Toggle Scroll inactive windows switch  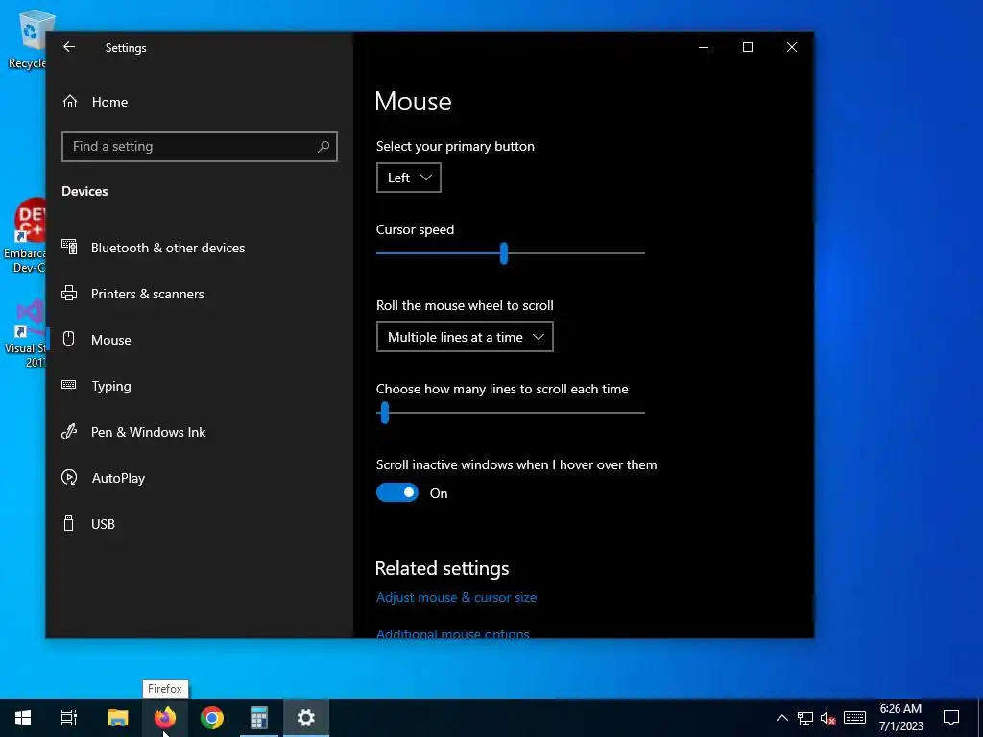pos(397,492)
